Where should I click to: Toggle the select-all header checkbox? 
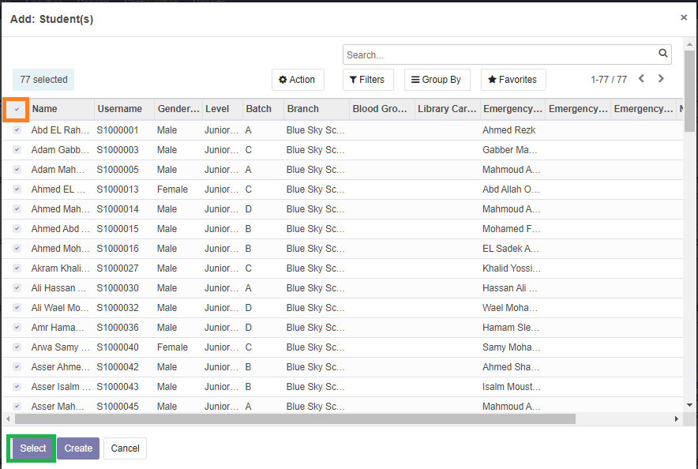pos(17,110)
